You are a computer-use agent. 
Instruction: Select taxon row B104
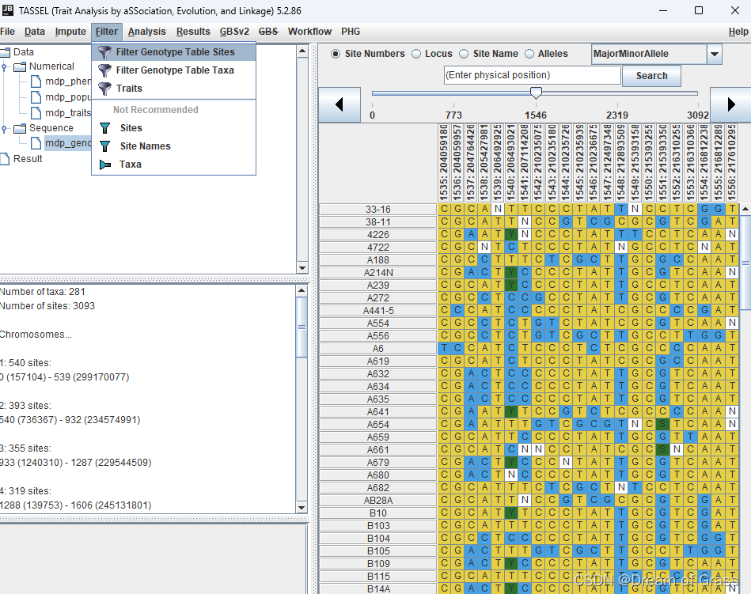(x=378, y=539)
